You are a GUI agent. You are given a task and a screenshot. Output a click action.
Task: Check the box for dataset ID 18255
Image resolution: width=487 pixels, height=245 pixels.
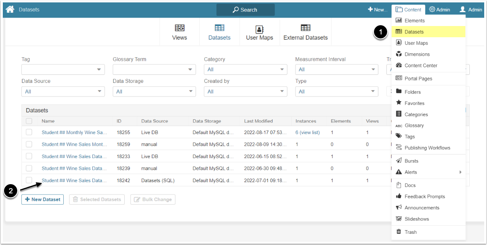tap(29, 132)
